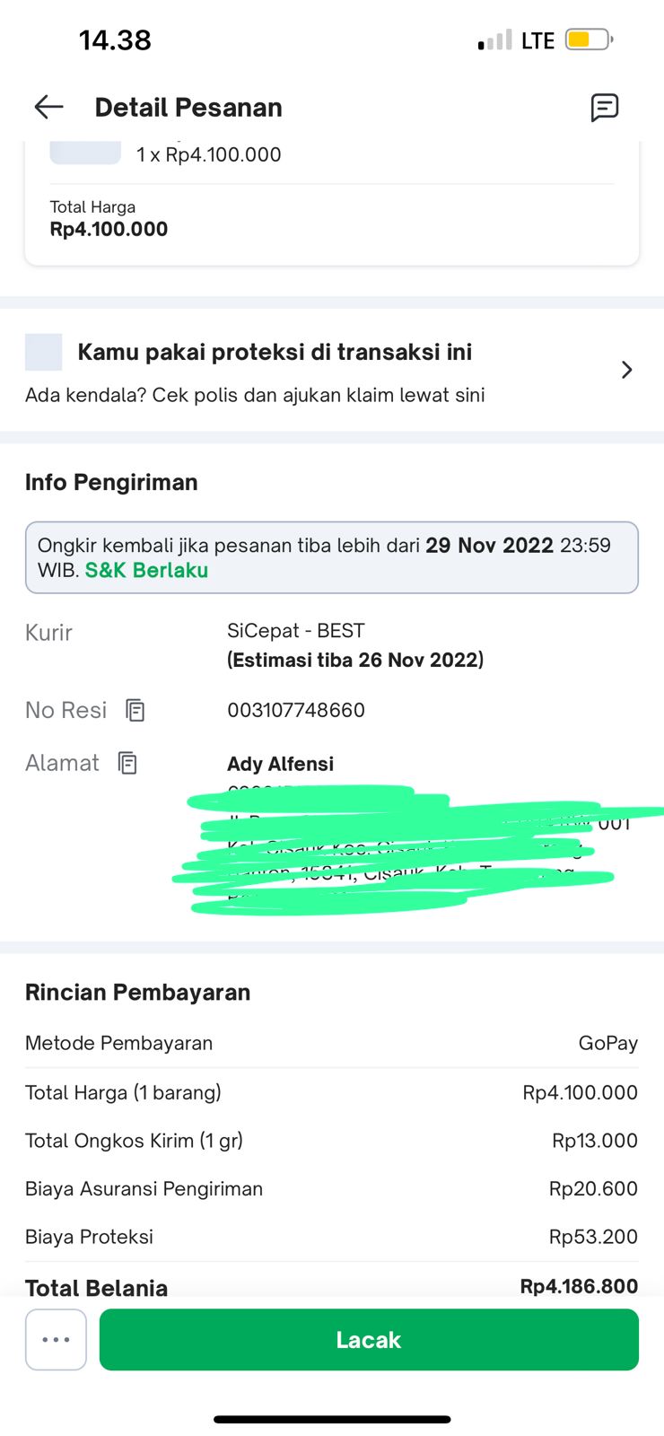The image size is (664, 1436).
Task: Tap the back arrow in header
Action: pyautogui.click(x=48, y=108)
